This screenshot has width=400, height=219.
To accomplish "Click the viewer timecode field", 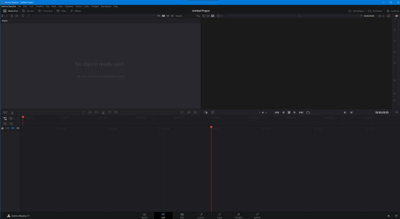I will point(369,16).
